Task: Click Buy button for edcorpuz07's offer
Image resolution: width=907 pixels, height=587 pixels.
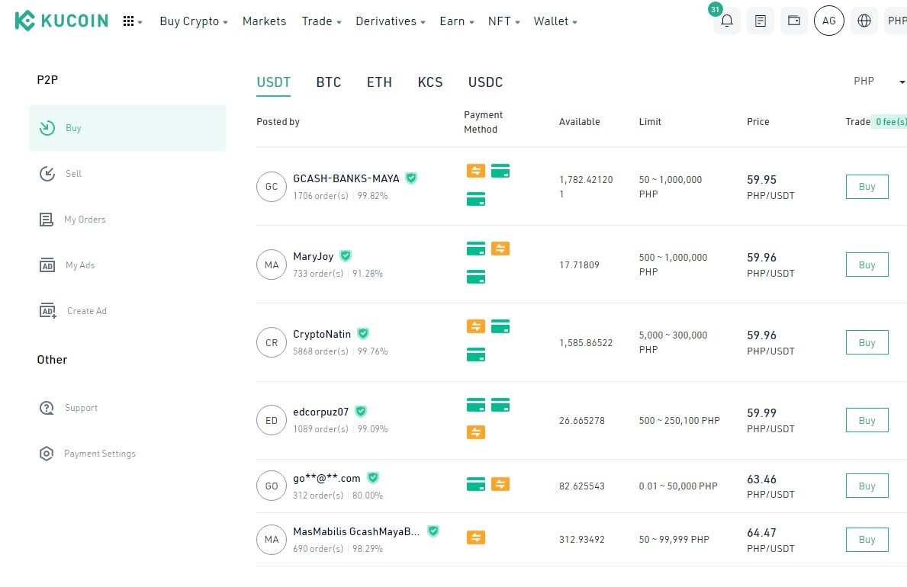Action: tap(867, 421)
